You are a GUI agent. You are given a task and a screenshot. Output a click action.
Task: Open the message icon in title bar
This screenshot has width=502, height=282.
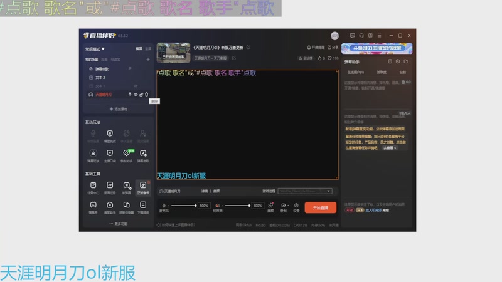(x=352, y=36)
